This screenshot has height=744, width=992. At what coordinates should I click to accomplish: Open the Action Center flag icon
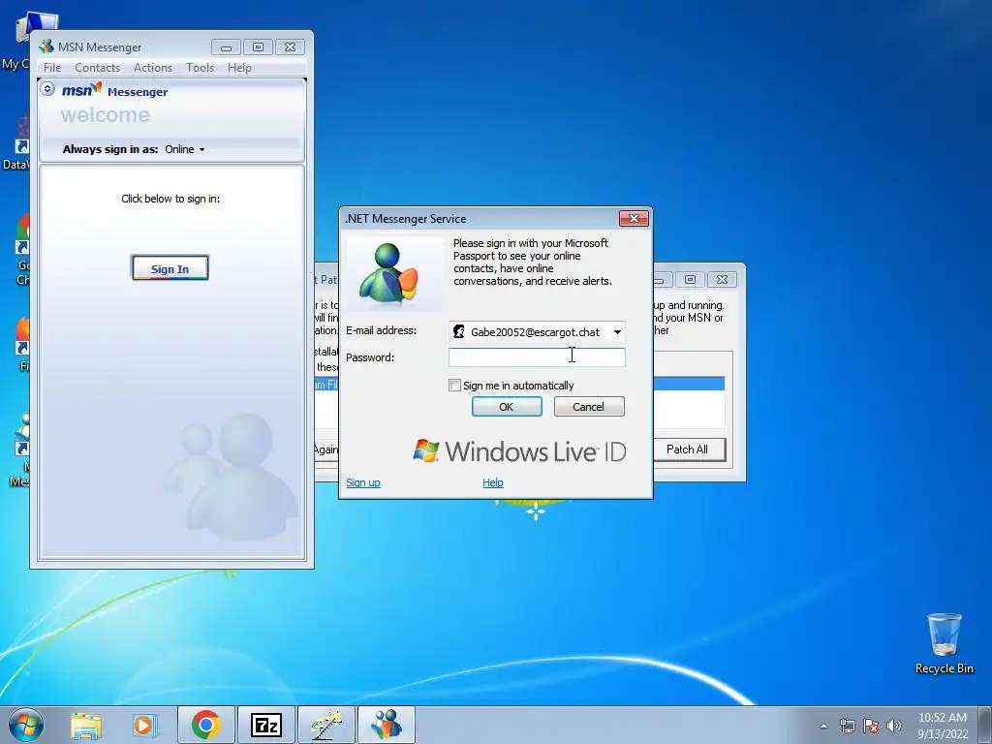point(871,726)
